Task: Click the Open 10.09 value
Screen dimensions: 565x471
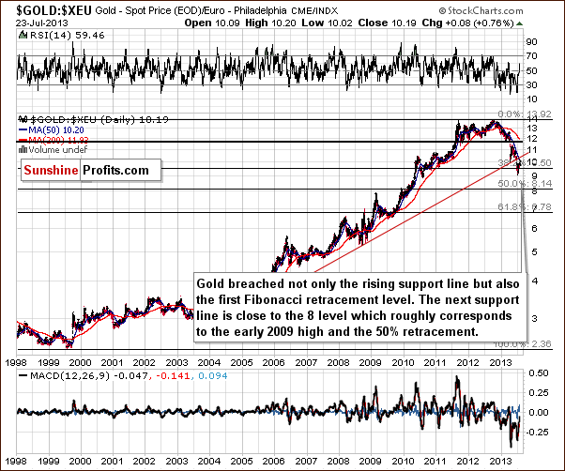Action: (x=212, y=23)
